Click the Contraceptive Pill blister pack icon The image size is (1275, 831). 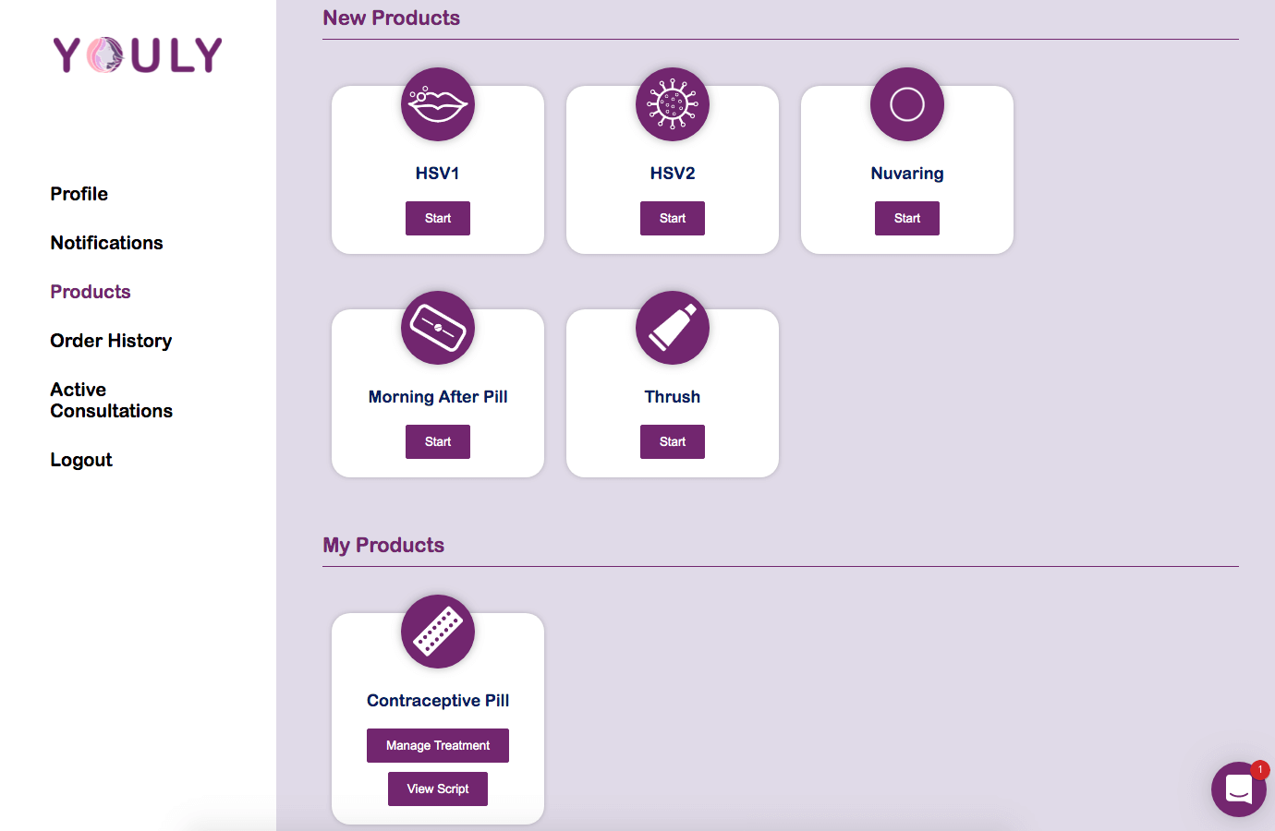438,632
